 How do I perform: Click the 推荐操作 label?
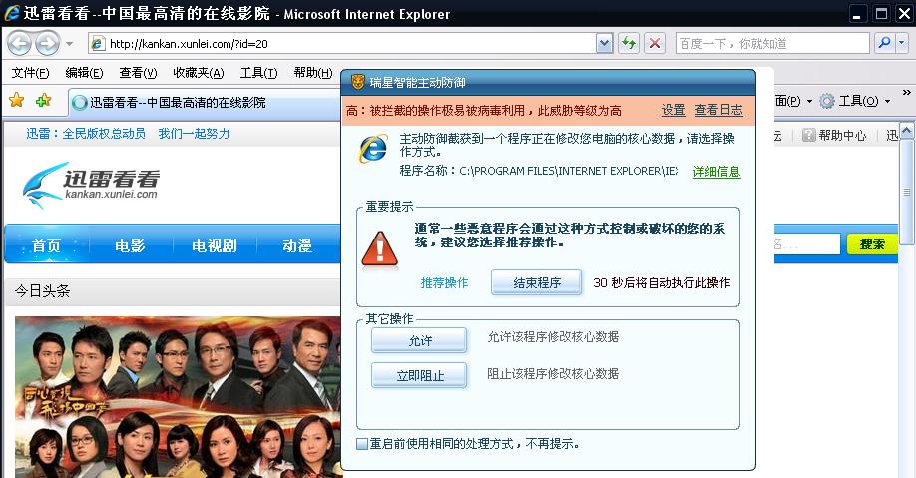[x=444, y=282]
